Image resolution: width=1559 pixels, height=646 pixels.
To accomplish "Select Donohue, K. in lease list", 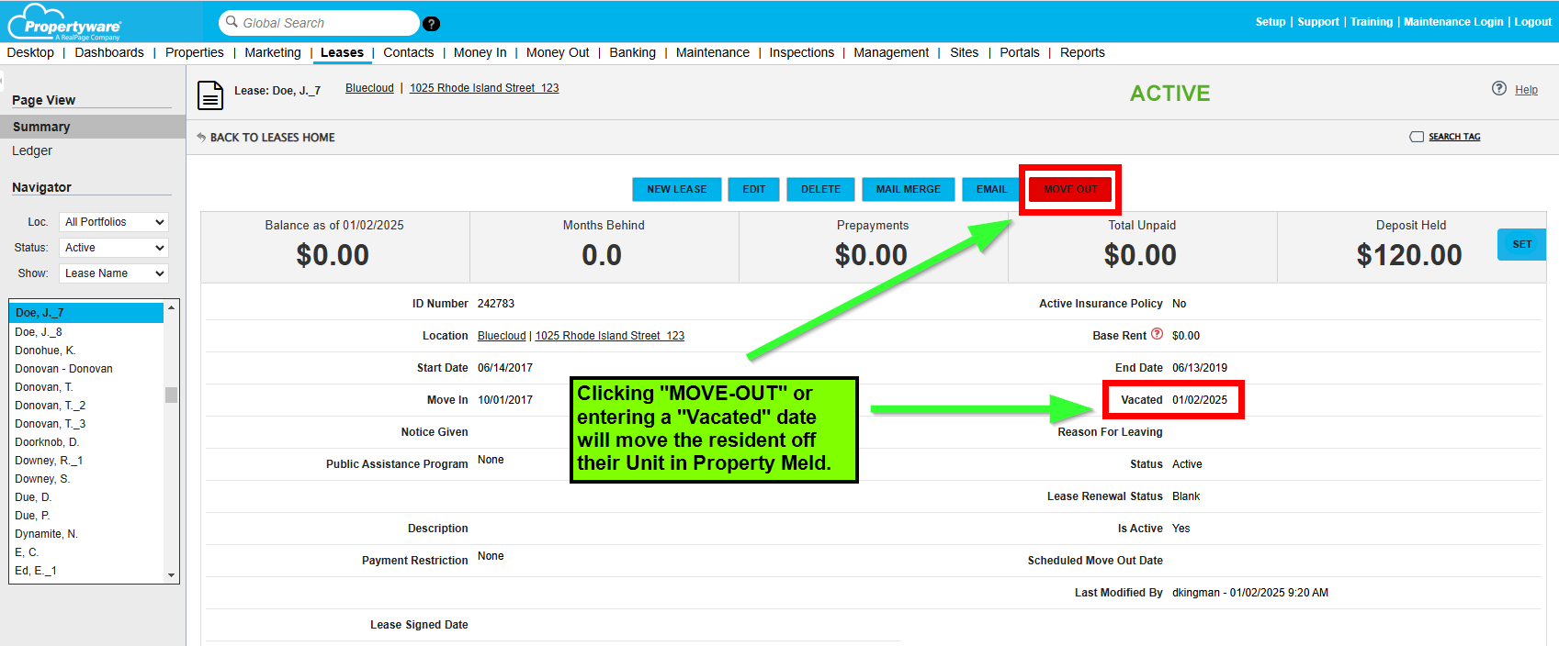I will pyautogui.click(x=45, y=351).
